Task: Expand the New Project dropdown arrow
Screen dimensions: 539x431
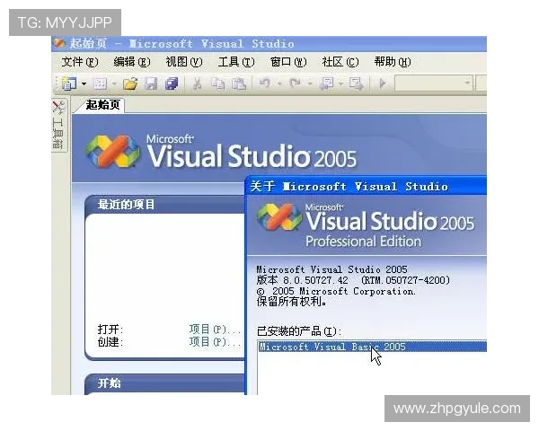Action: pyautogui.click(x=84, y=84)
